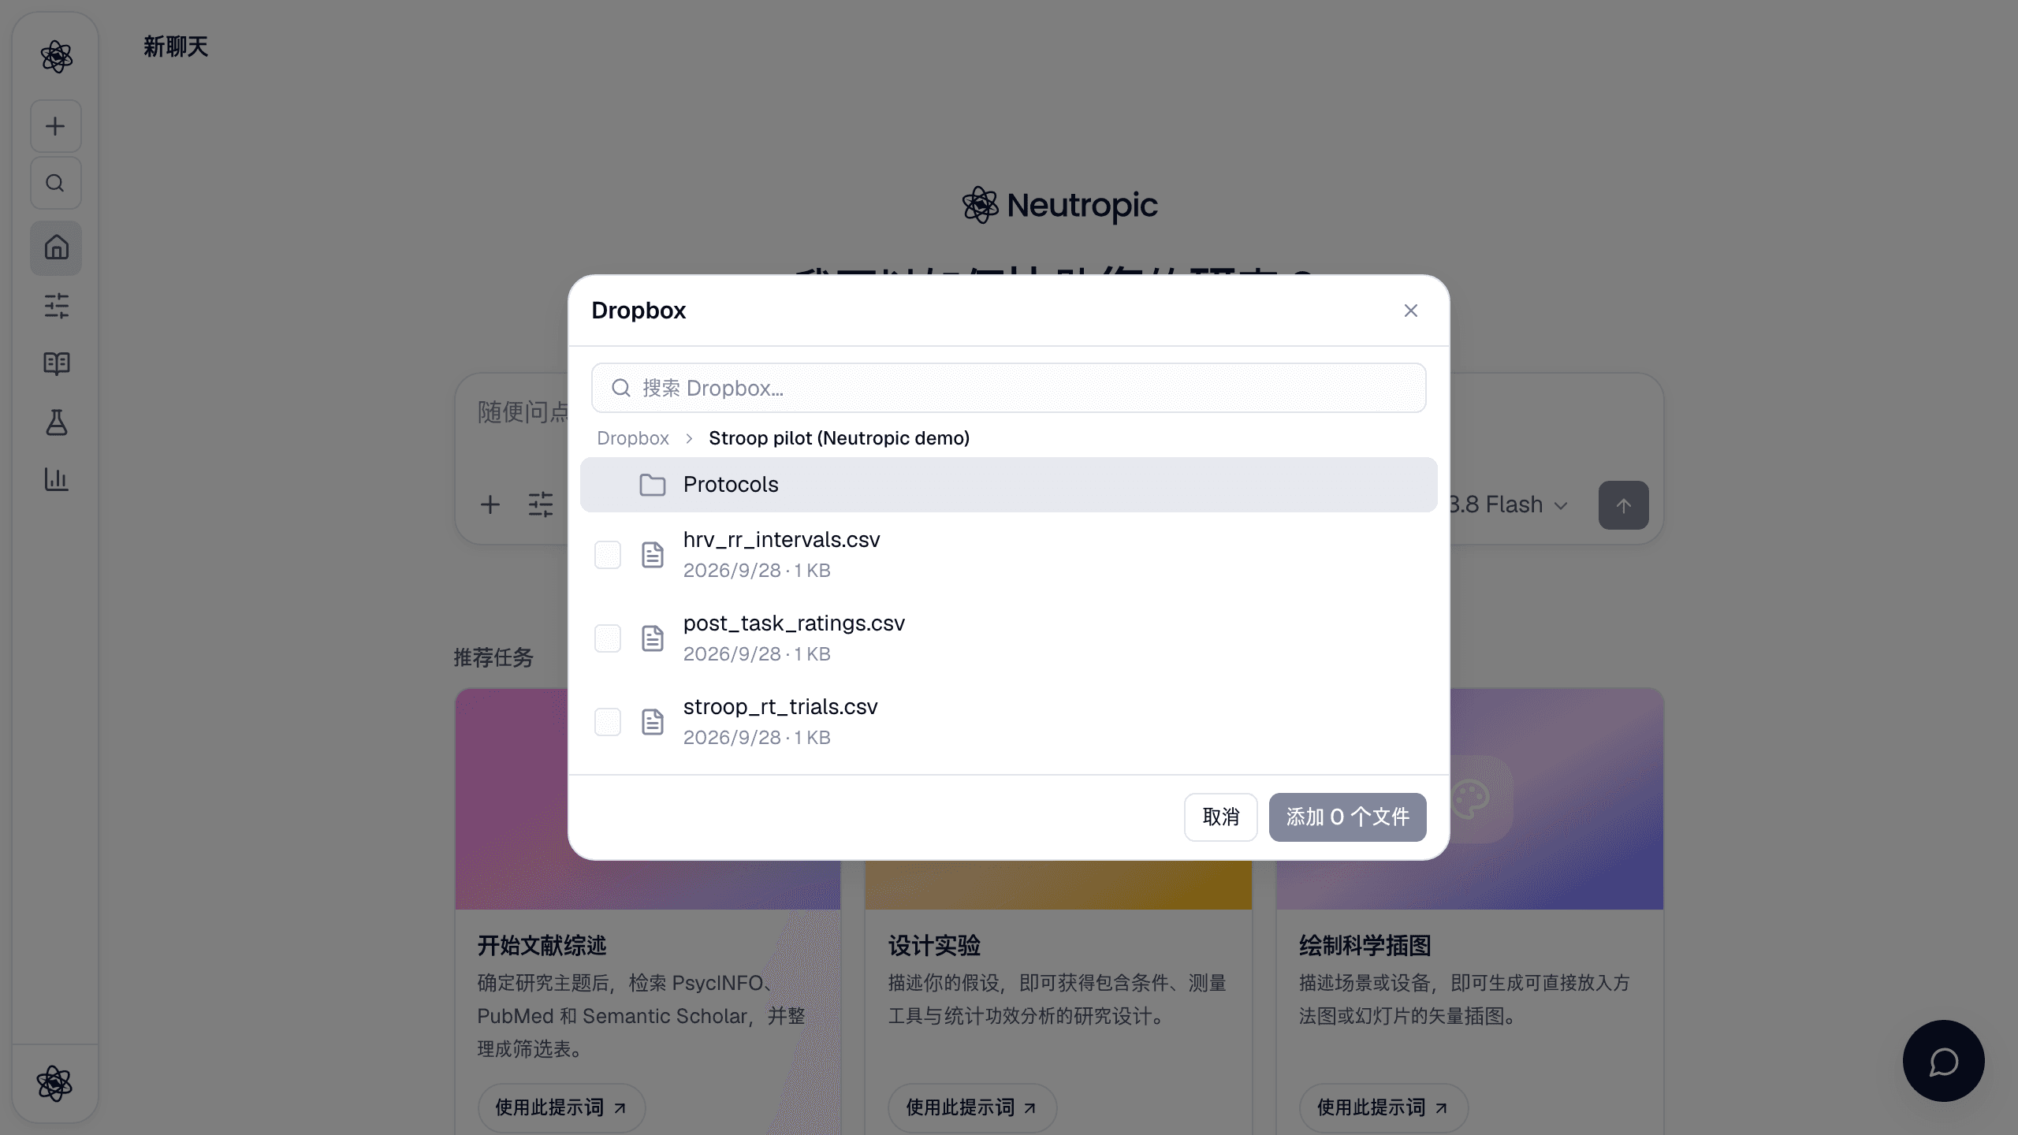Open the chat bubble support button
2018x1135 pixels.
(1943, 1061)
